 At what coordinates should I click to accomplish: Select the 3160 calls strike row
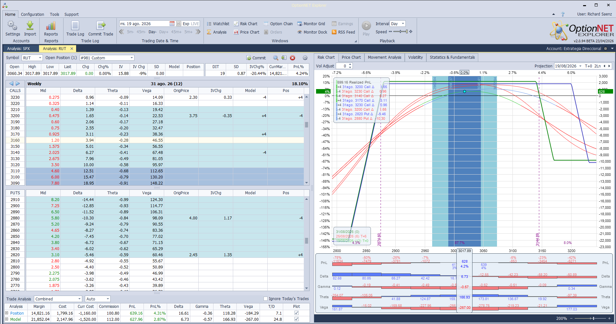tap(155, 140)
